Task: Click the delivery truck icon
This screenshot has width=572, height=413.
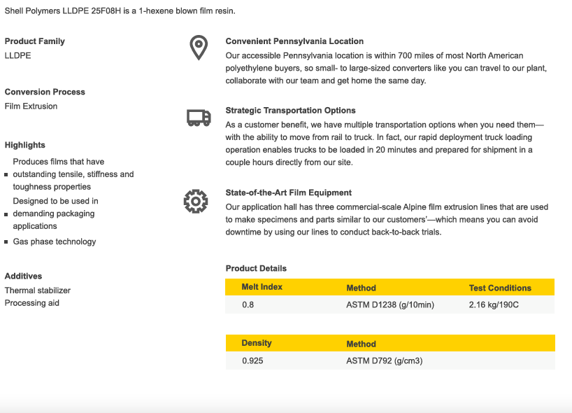Action: click(x=199, y=118)
